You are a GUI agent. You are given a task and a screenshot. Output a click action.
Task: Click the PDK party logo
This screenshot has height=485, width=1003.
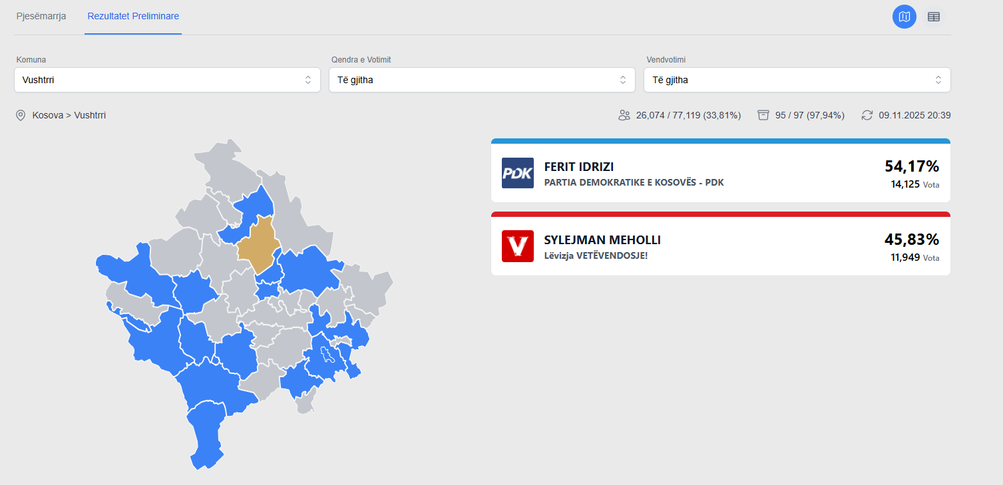(x=517, y=173)
